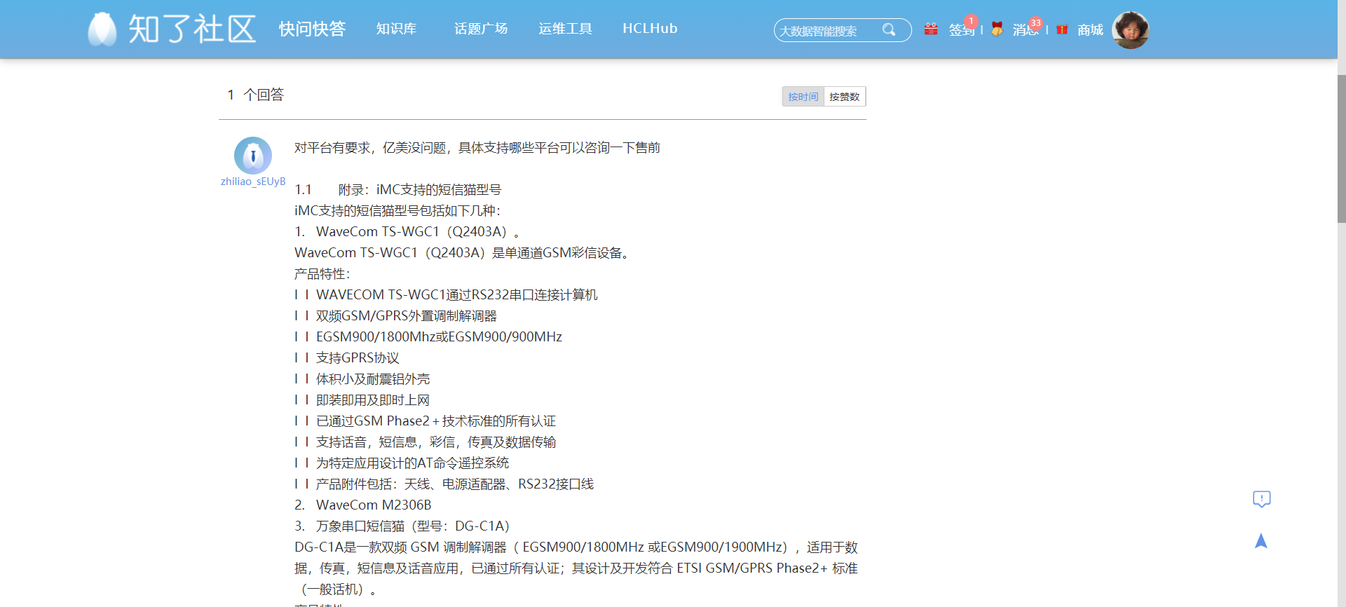The height and width of the screenshot is (607, 1346).
Task: Click the line '万象串口短信猫（型号：DG-C1A）'
Action: pos(413,526)
